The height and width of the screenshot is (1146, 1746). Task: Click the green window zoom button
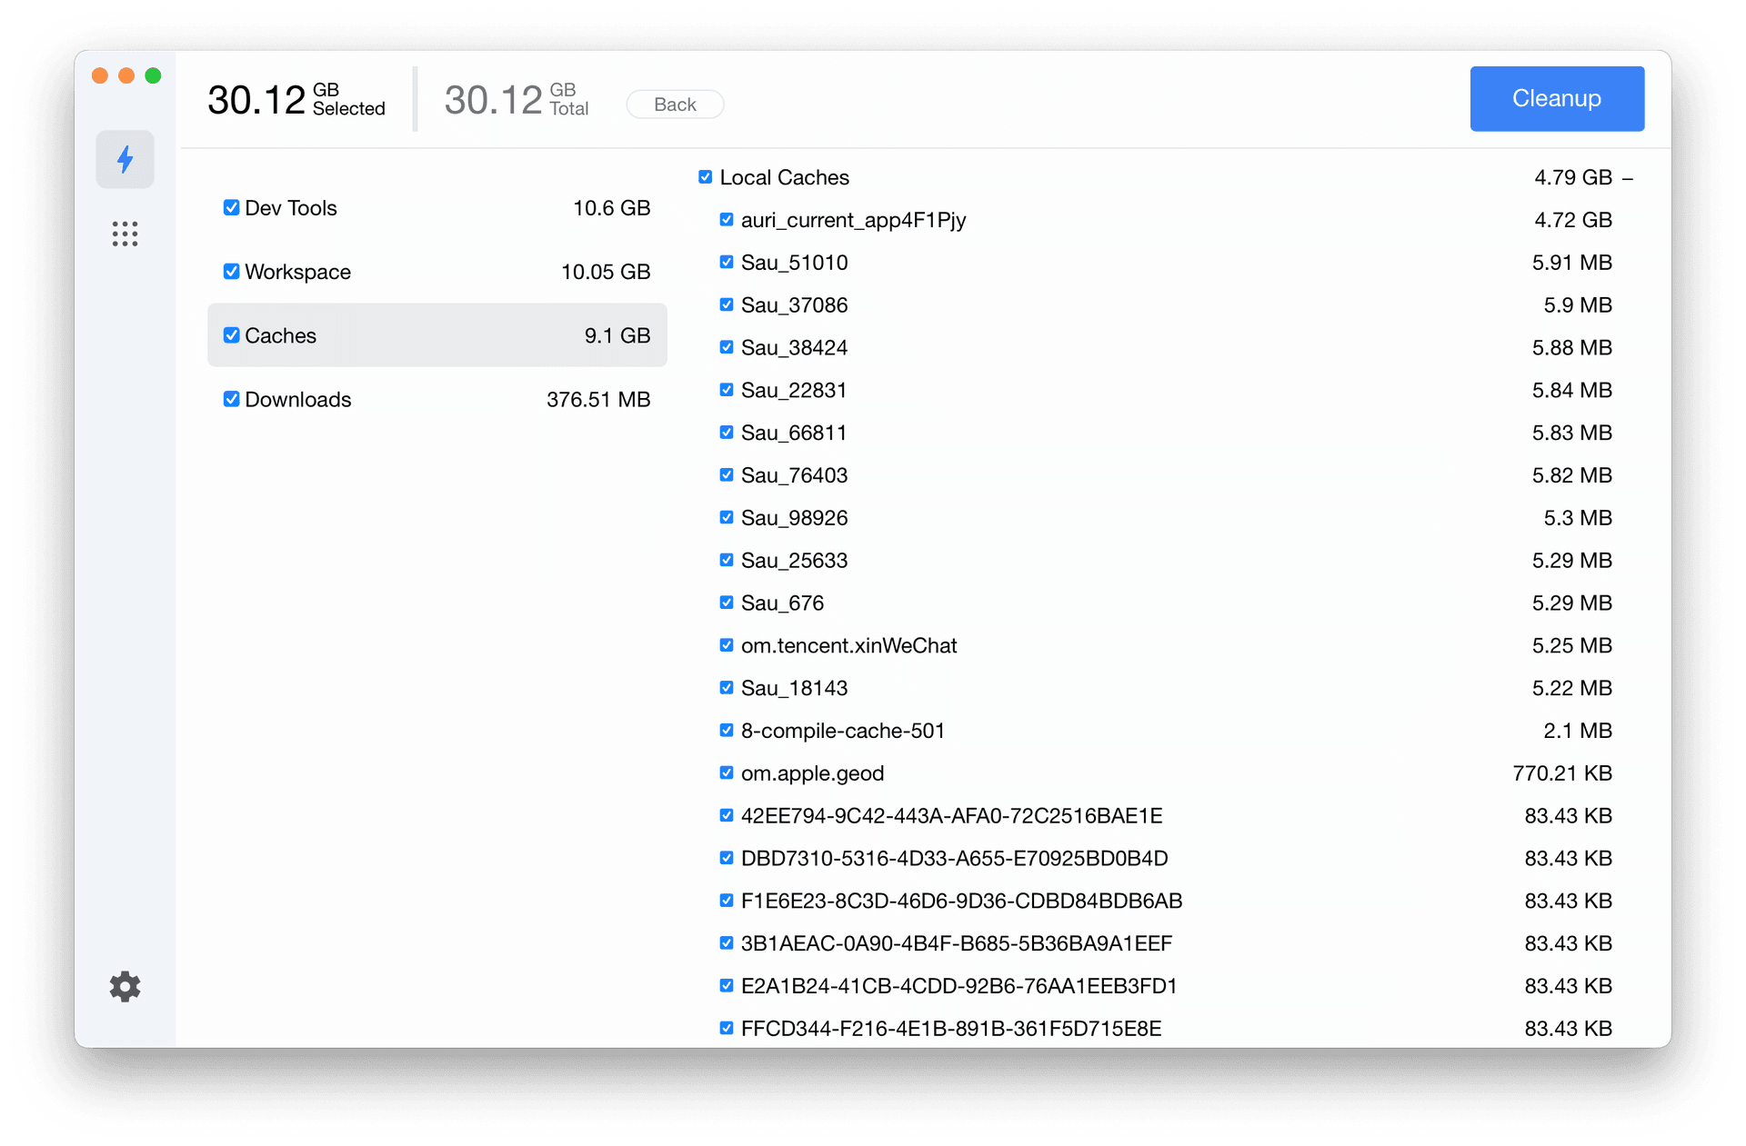pyautogui.click(x=153, y=76)
